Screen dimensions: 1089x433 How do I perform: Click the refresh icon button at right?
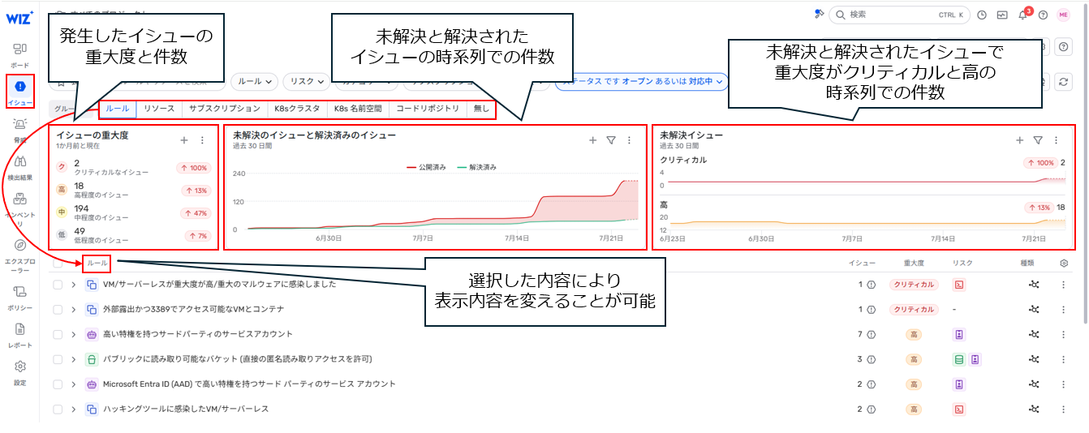tap(1064, 81)
